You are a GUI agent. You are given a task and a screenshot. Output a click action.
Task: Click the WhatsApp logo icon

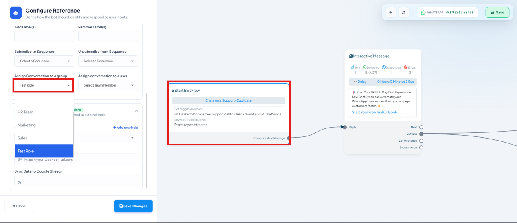click(x=423, y=13)
